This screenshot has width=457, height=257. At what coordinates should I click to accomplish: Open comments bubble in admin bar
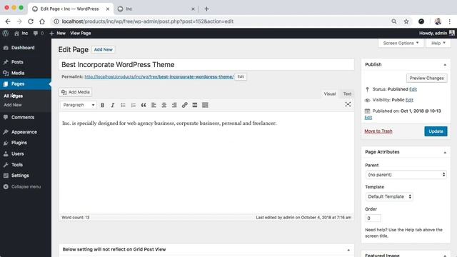pos(38,34)
